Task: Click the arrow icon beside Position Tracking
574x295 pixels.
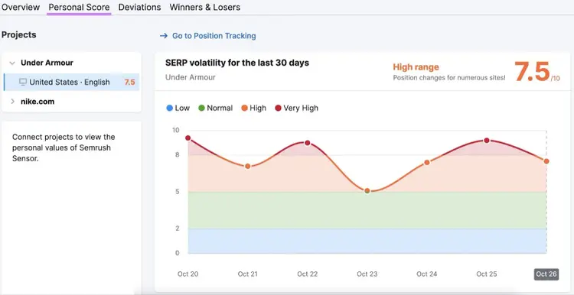Action: tap(164, 36)
